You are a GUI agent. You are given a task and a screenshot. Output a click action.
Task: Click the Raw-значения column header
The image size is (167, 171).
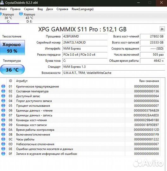pyautogui.click(x=149, y=81)
